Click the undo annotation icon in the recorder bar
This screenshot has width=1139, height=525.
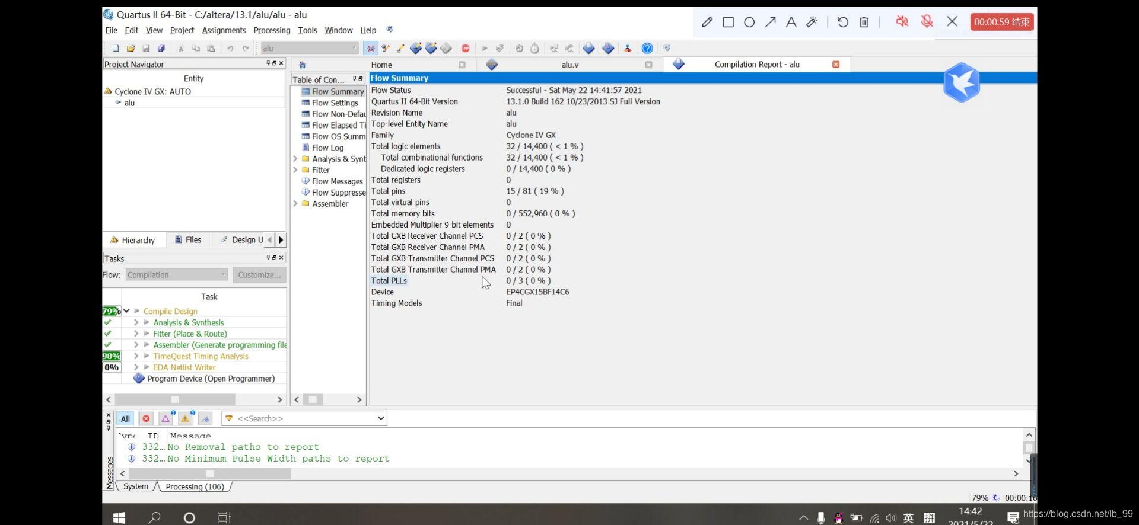(x=842, y=22)
